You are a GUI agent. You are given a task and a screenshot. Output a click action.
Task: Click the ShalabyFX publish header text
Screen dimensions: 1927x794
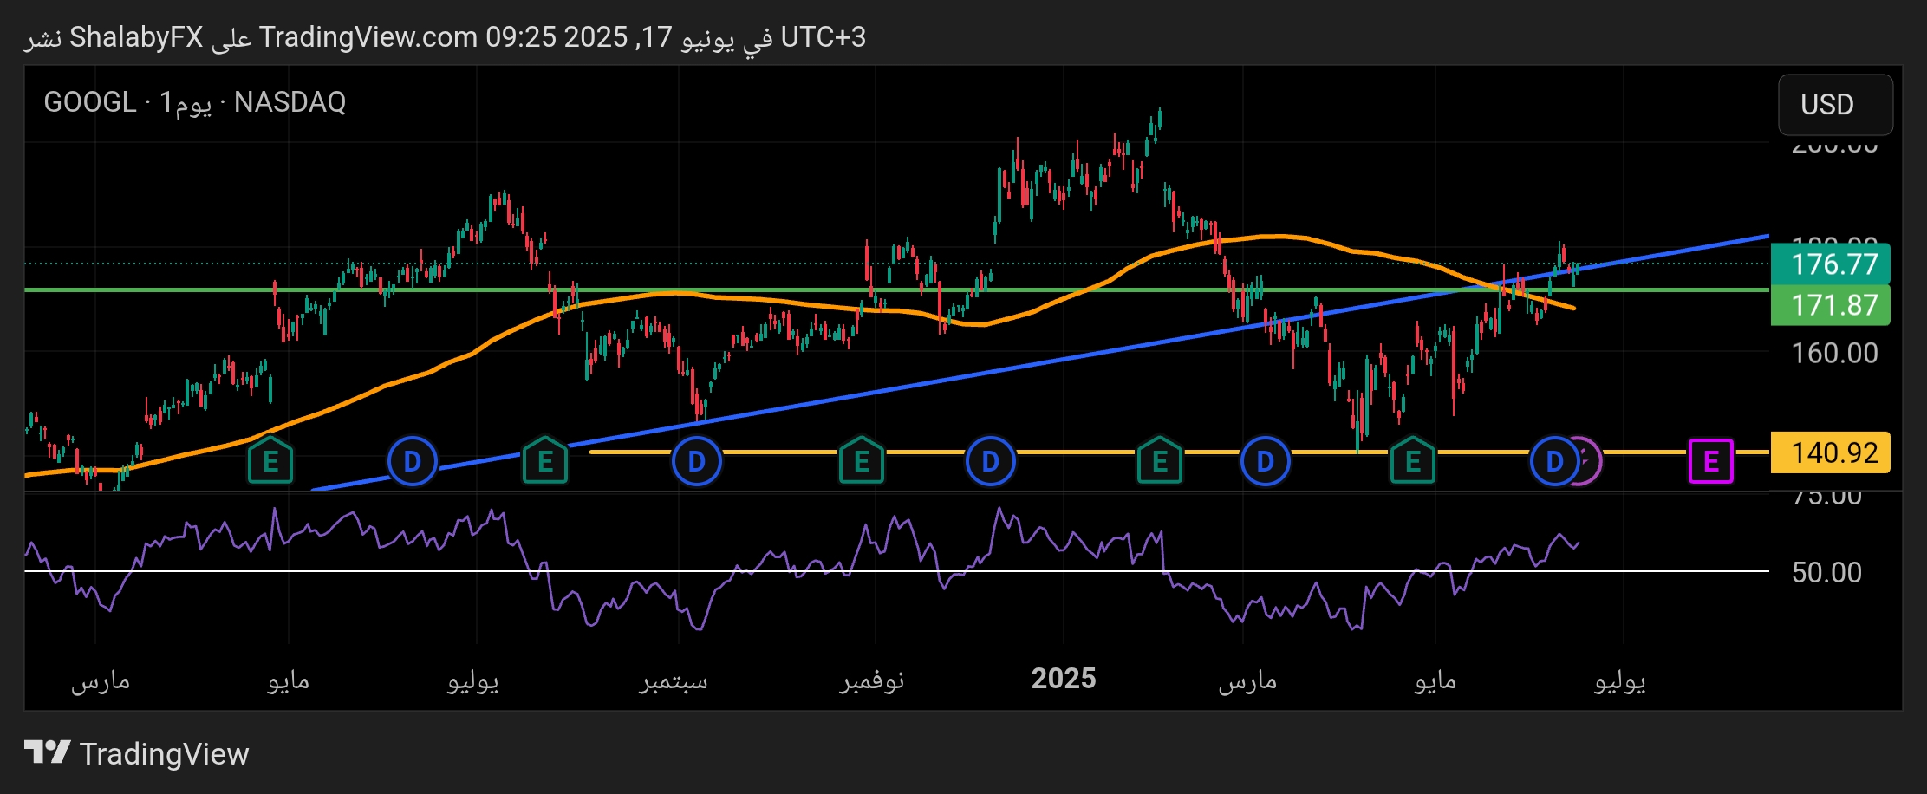[x=445, y=37]
